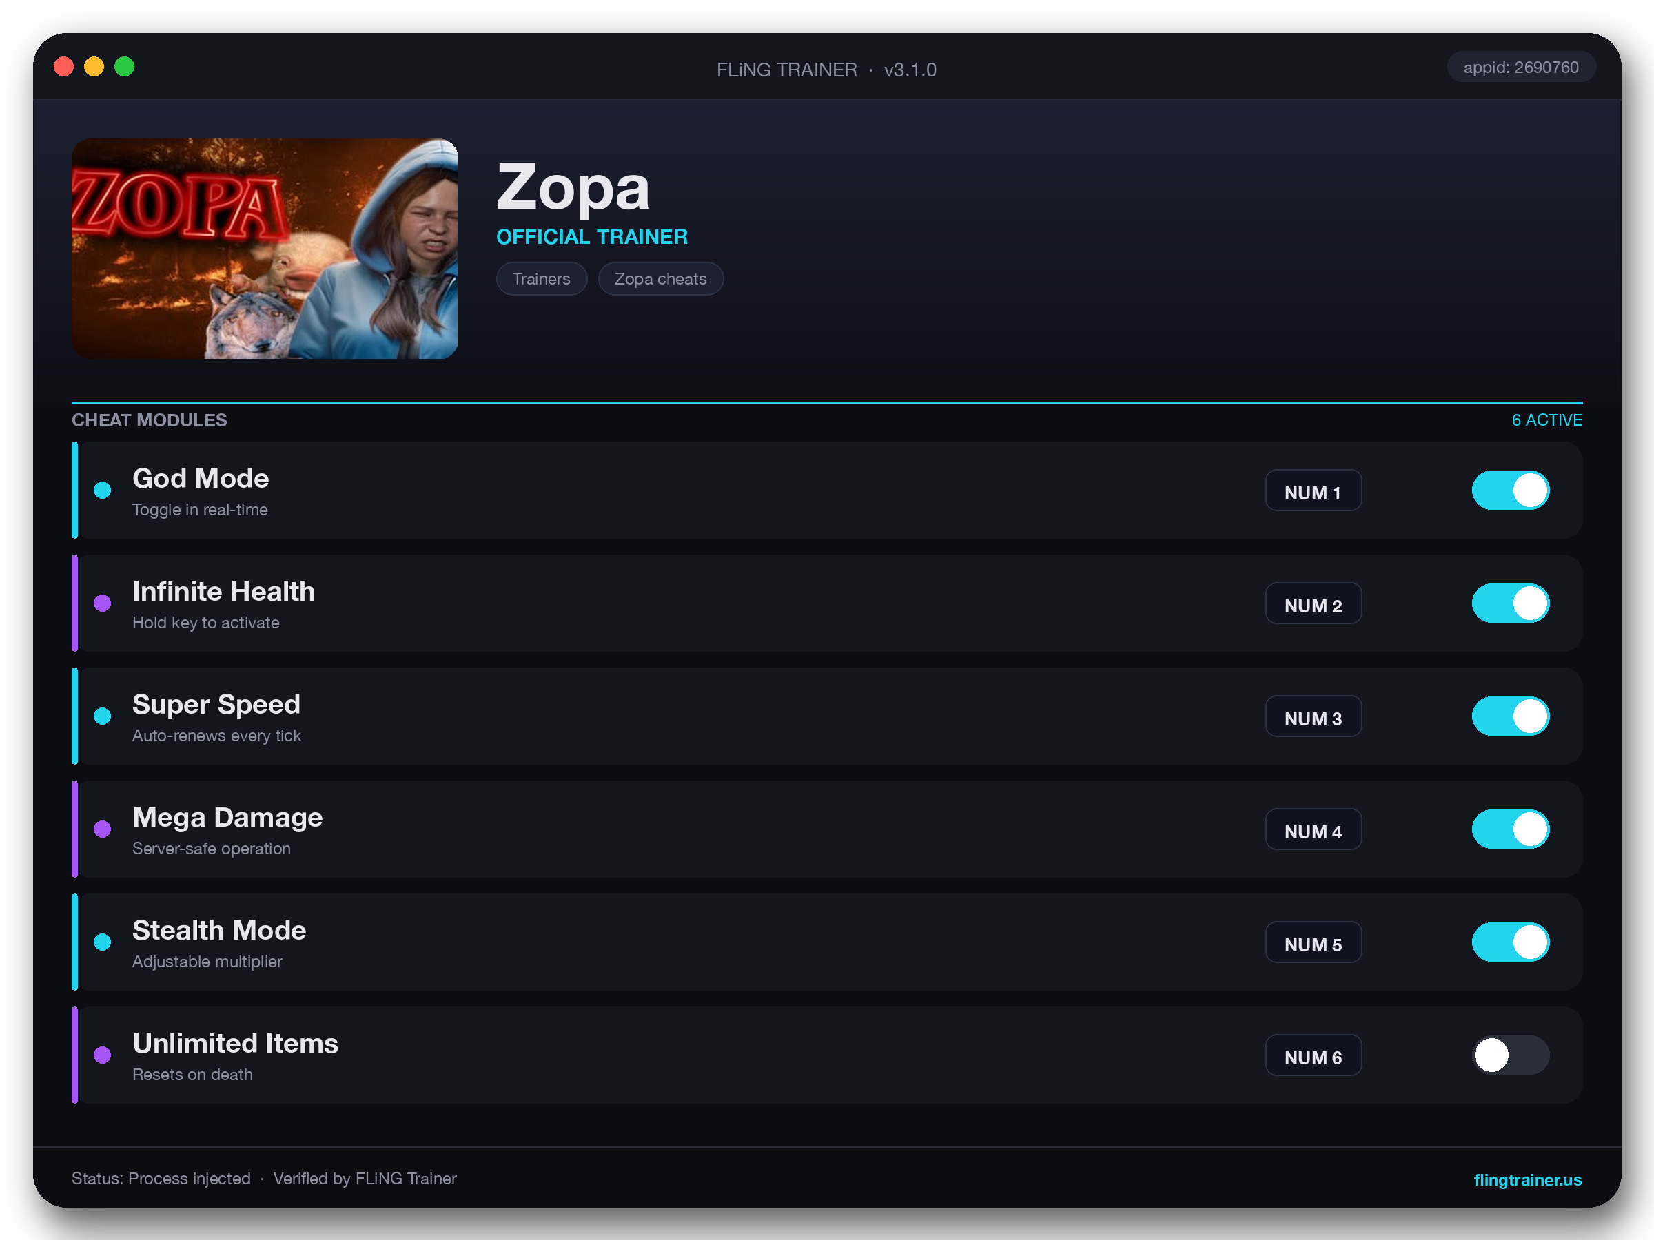
Task: Click the CHEAT MODULES heading
Action: (150, 420)
